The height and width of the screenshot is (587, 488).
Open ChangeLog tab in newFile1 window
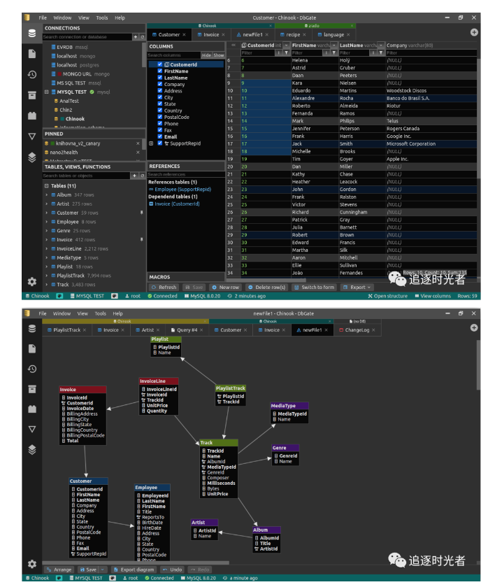(x=357, y=330)
